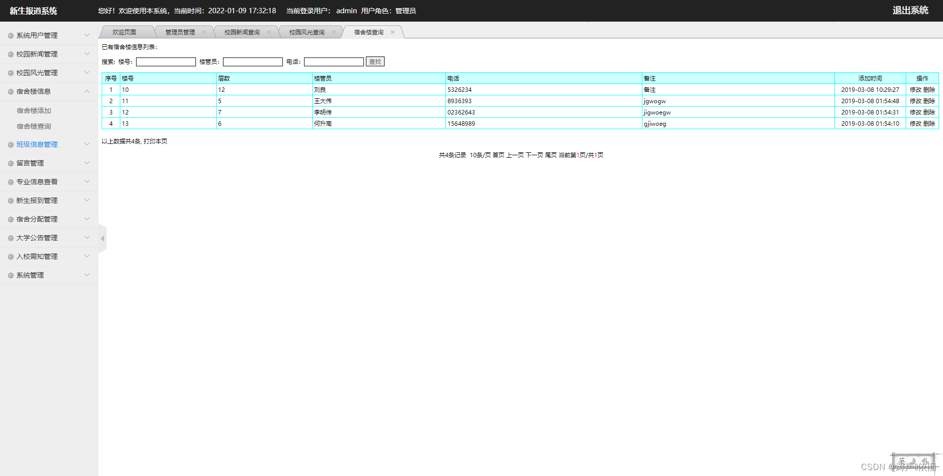Screen dimensions: 943x476
Task: Focus the 楼管员 search input field
Action: click(253, 62)
